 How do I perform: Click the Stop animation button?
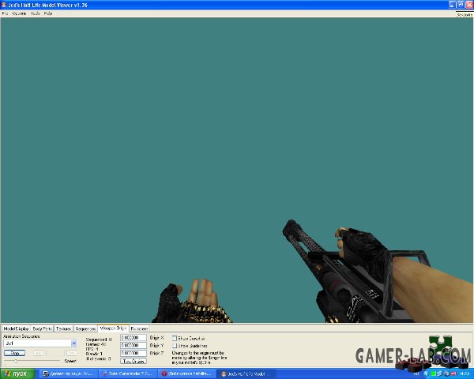click(14, 353)
